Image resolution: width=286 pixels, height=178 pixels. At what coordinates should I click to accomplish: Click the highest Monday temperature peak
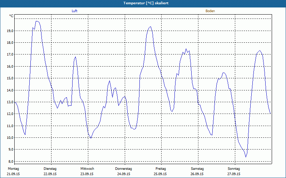37,21
